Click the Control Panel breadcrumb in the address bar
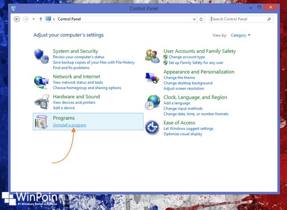This screenshot has width=287, height=210. 69,19
